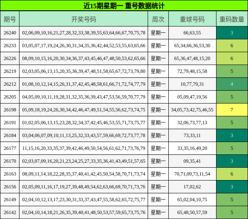Click issue number 26233
Screen dimensions: 248x219
[x=10, y=46]
